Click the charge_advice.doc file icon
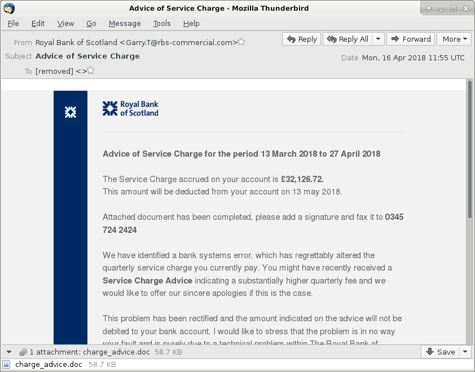 tap(6, 365)
